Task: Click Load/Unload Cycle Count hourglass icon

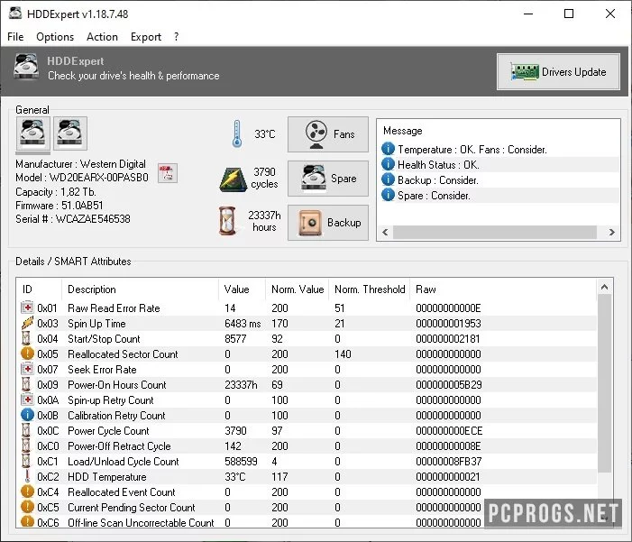Action: pyautogui.click(x=26, y=461)
